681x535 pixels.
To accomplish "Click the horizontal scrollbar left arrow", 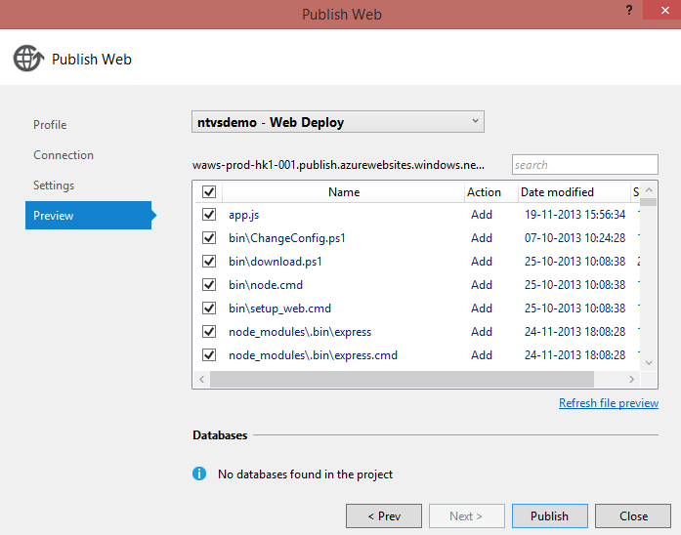I will tap(202, 379).
